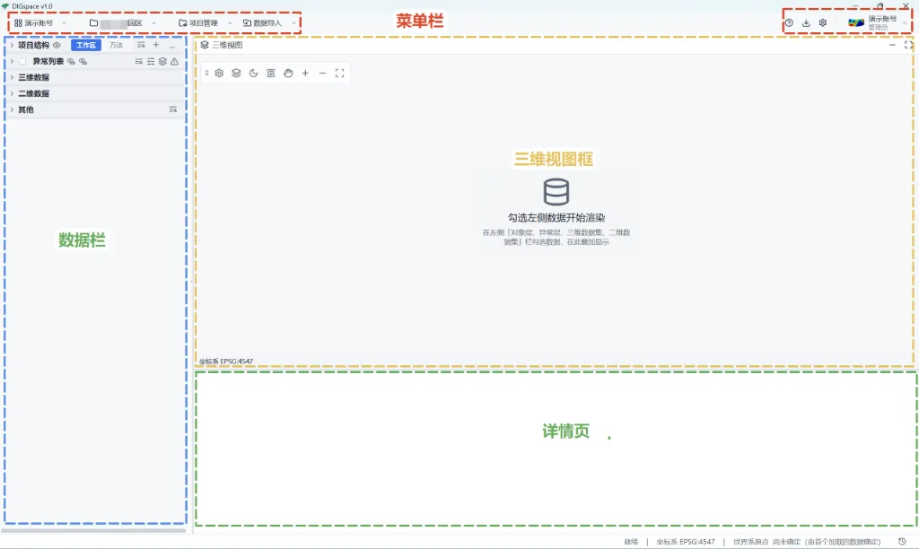
Task: Open 3D view toolbar settings gear
Action: click(219, 74)
